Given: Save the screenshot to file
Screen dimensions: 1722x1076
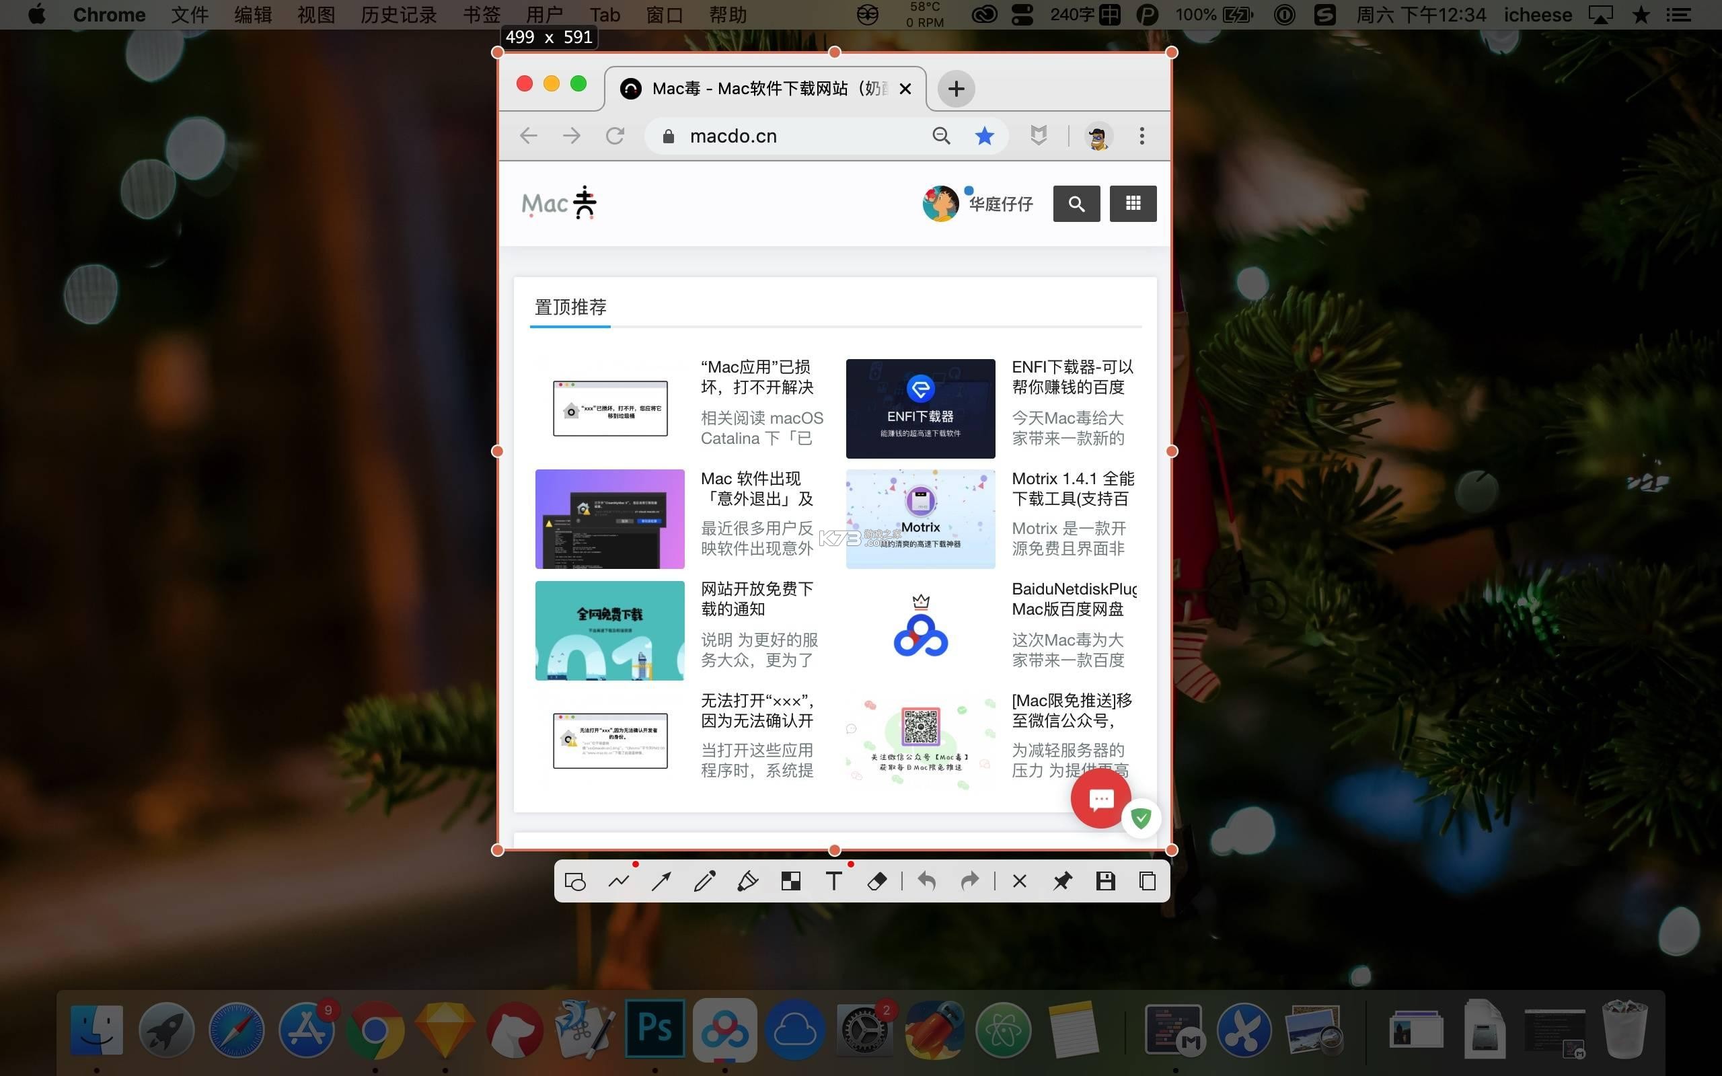Looking at the screenshot, I should point(1105,881).
